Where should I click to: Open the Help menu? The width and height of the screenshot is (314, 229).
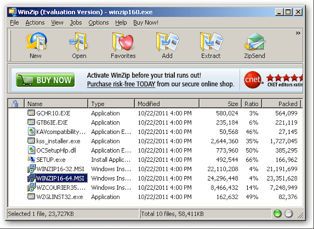[x=121, y=23]
